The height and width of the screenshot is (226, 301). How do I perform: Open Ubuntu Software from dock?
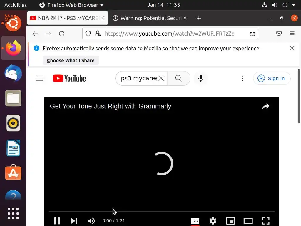[x=13, y=172]
